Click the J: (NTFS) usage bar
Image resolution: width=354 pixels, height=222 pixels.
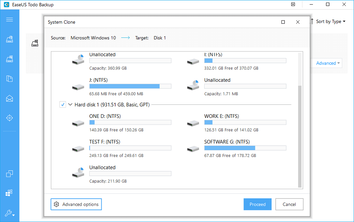click(130, 86)
